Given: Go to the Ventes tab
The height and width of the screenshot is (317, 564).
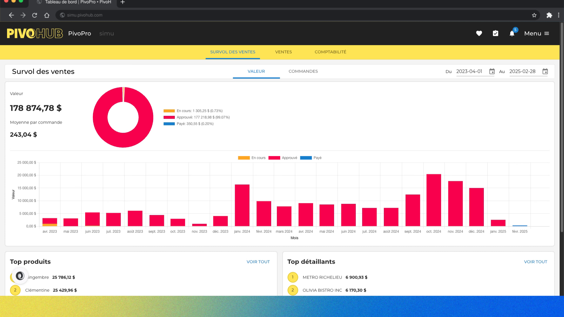Looking at the screenshot, I should coord(283,52).
